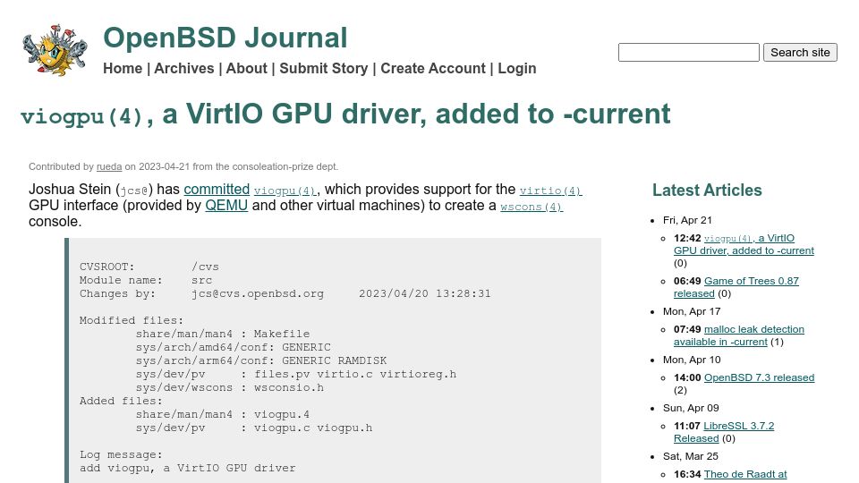The image size is (859, 483).
Task: Click the OpenBSD pufferfish logo
Action: click(x=55, y=50)
